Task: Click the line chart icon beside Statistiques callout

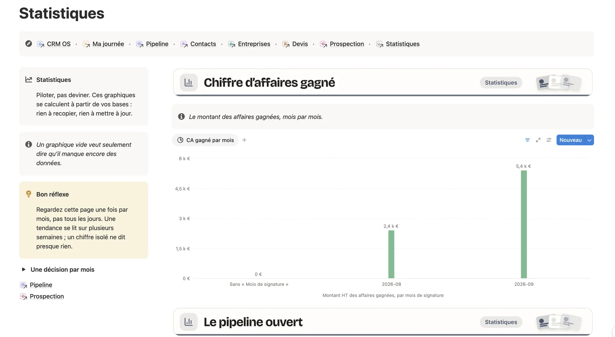Action: pos(28,80)
